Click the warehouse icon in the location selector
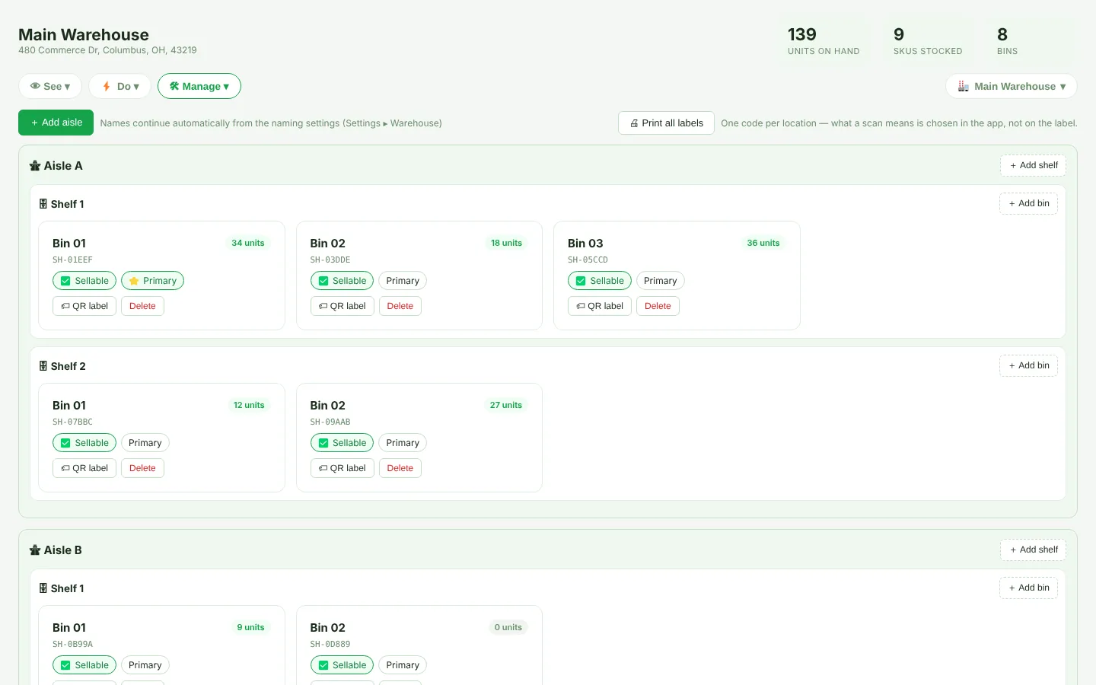 [964, 86]
